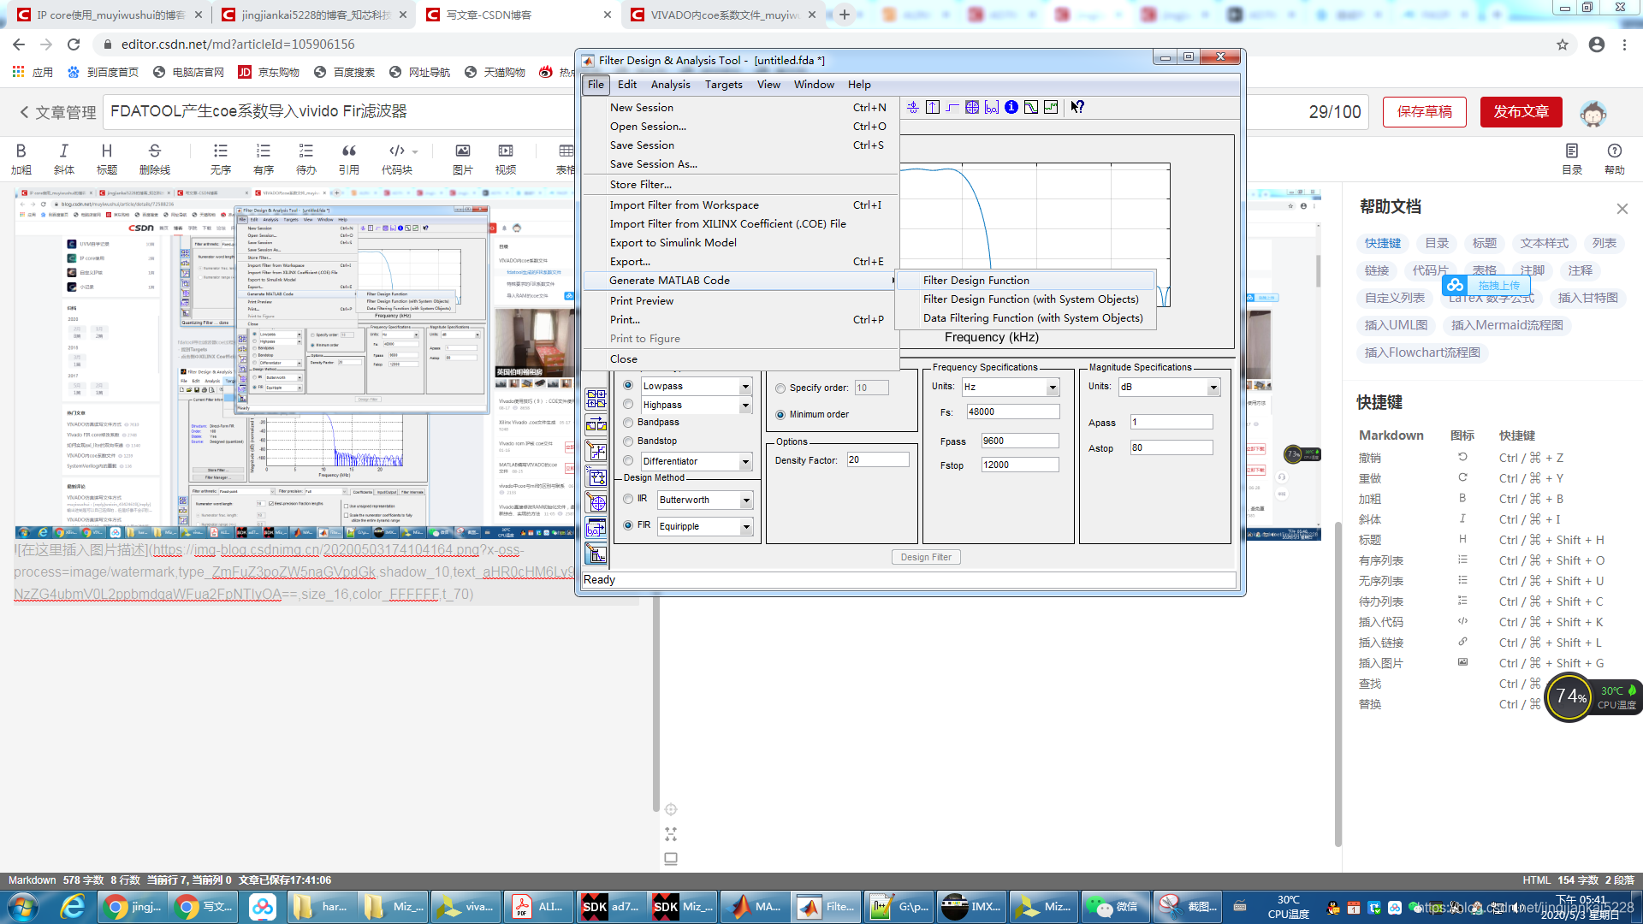The height and width of the screenshot is (924, 1643).
Task: Switch design method to IIR
Action: coord(628,500)
